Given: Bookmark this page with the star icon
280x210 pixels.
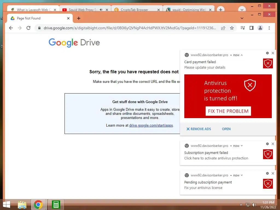Looking at the screenshot, I should click(232, 28).
